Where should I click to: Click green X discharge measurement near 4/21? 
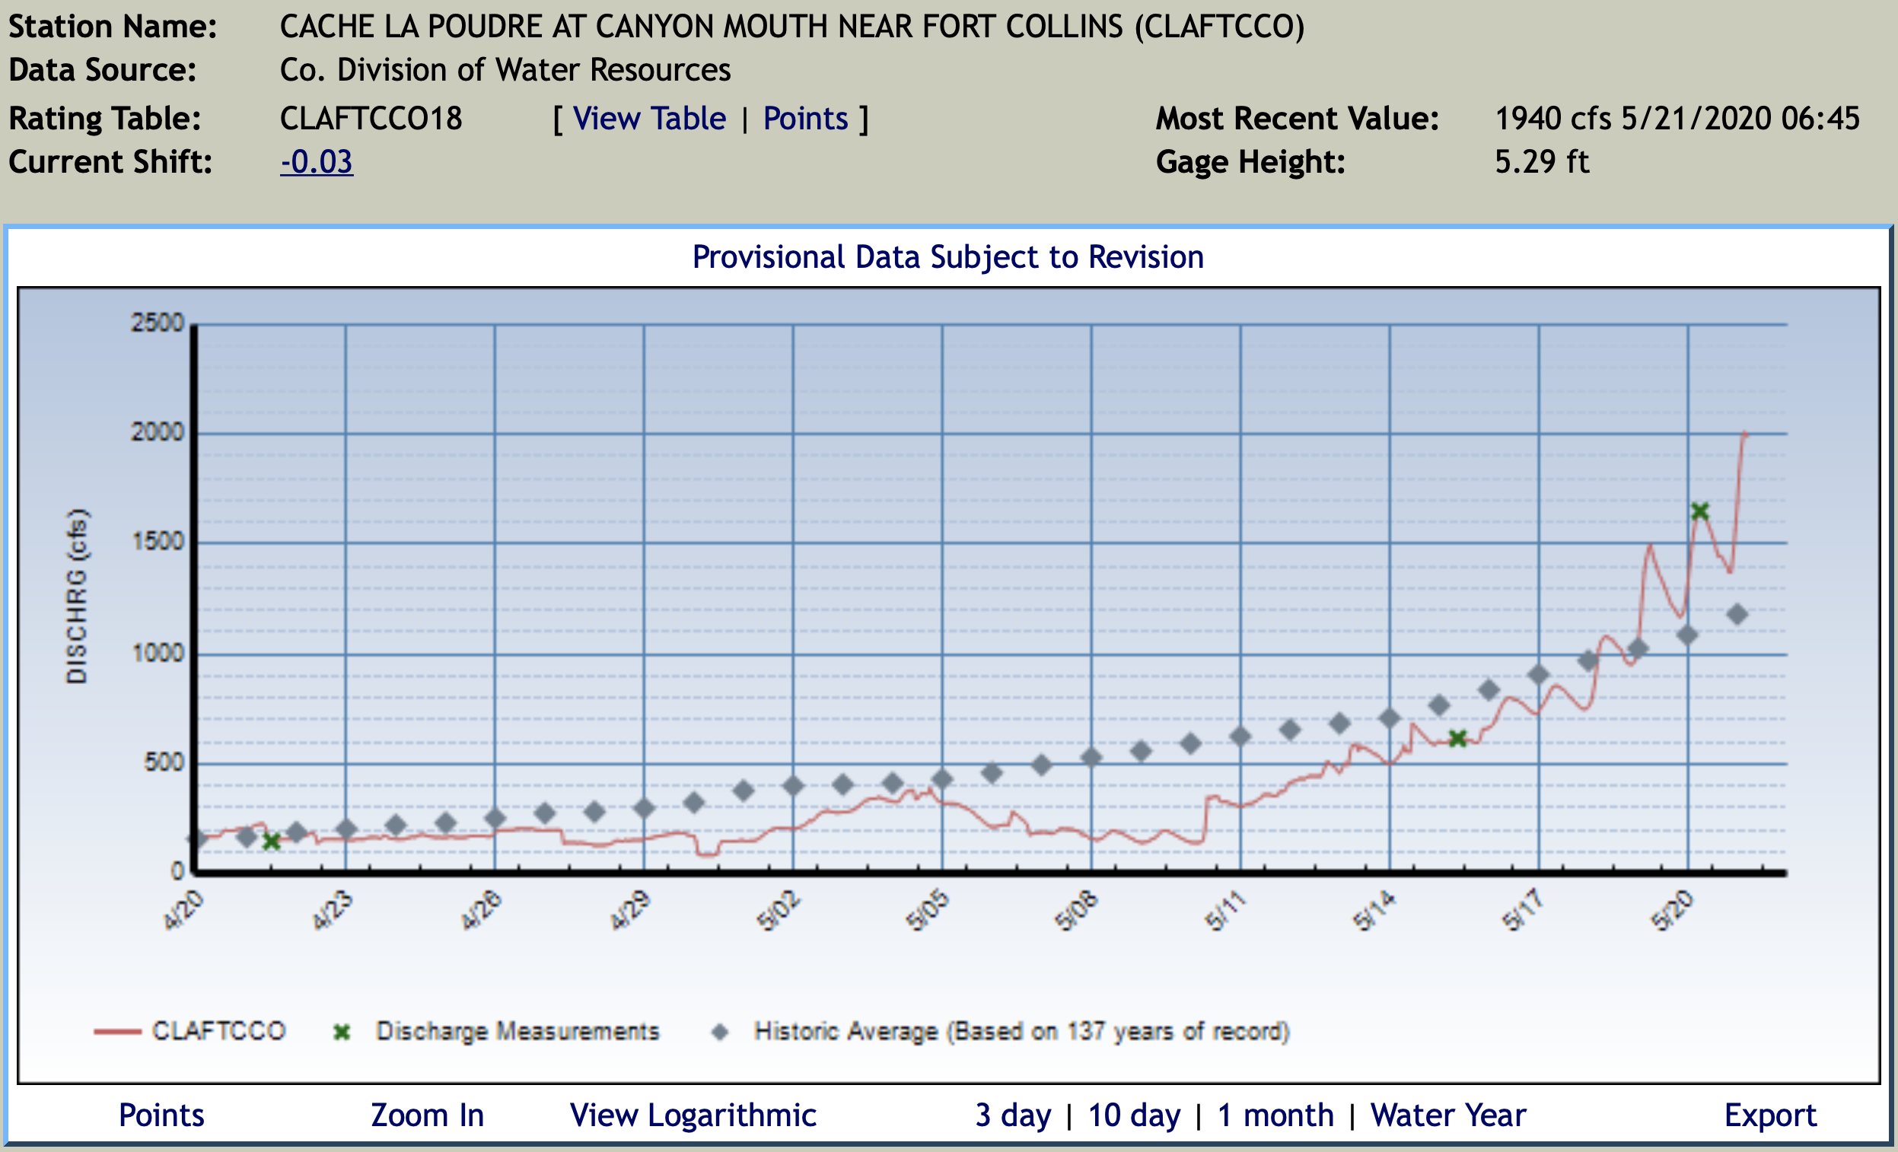click(271, 842)
